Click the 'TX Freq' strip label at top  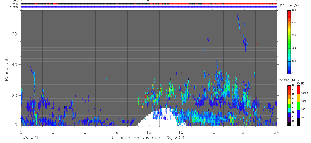(x=14, y=7)
